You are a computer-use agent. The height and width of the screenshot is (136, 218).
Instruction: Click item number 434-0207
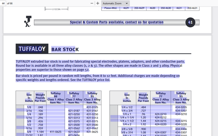click(181, 111)
